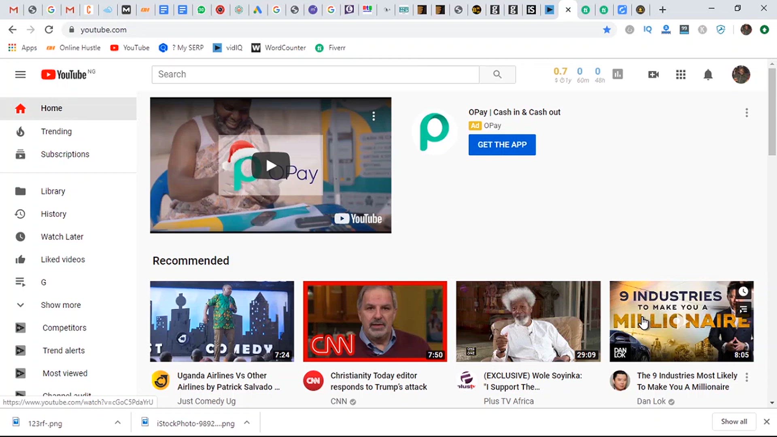This screenshot has width=777, height=437.
Task: Open 9 Industries Millionaire video title
Action: click(687, 381)
